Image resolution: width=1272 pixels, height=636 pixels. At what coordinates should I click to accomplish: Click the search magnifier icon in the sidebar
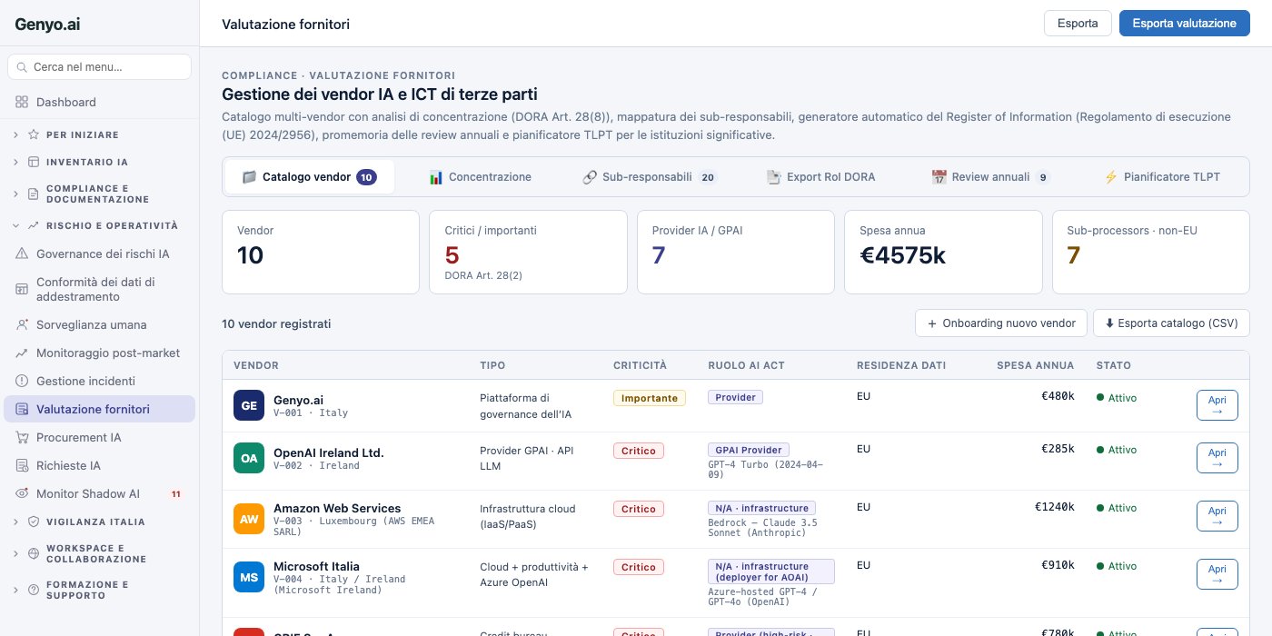(x=23, y=66)
